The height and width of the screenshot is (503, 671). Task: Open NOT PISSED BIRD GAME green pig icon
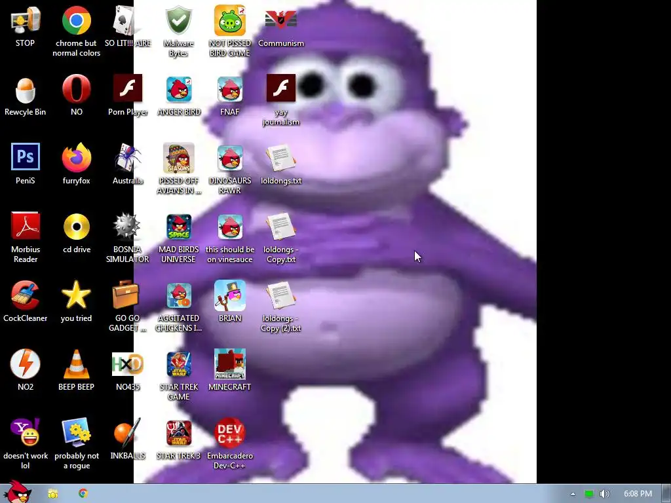[x=230, y=20]
